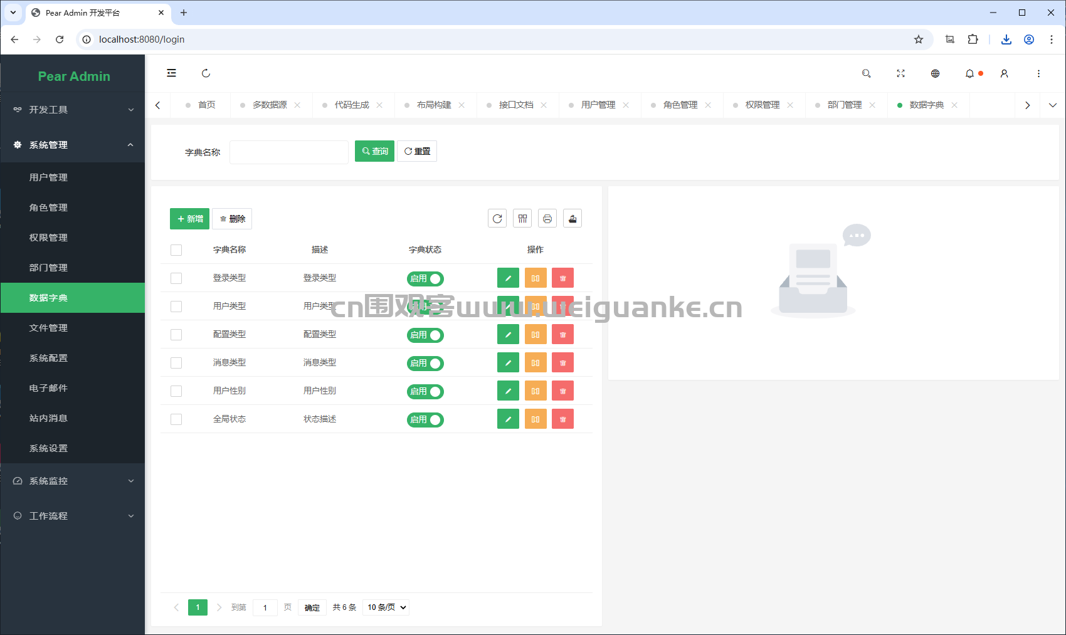Refresh the dictionary table
The height and width of the screenshot is (635, 1066).
497,218
